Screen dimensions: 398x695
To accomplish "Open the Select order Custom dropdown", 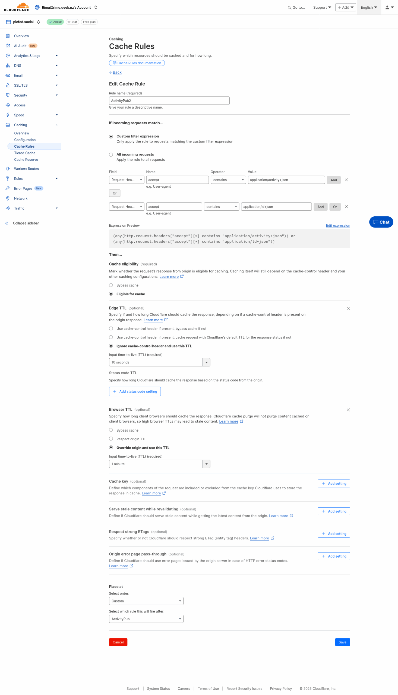I will [x=146, y=601].
